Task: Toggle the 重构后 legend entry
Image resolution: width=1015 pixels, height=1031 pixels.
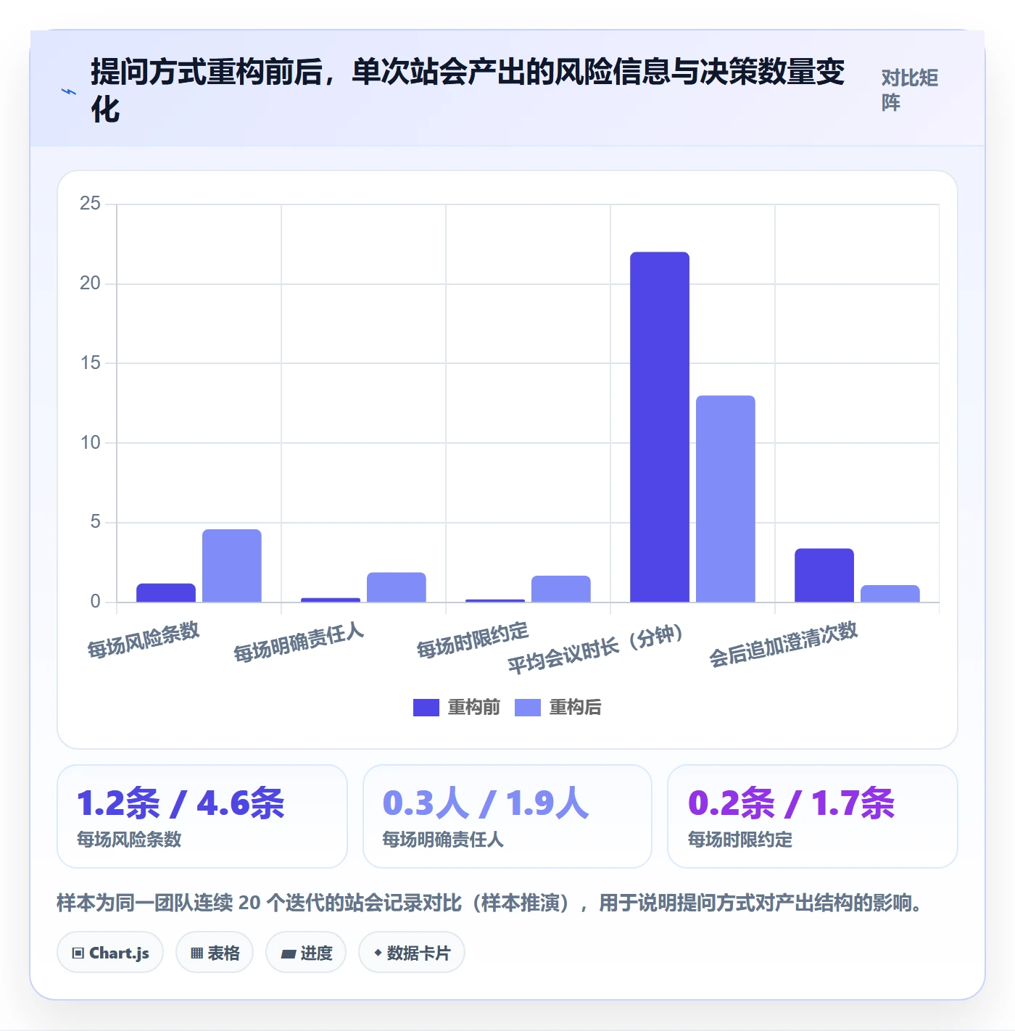Action: click(x=558, y=707)
